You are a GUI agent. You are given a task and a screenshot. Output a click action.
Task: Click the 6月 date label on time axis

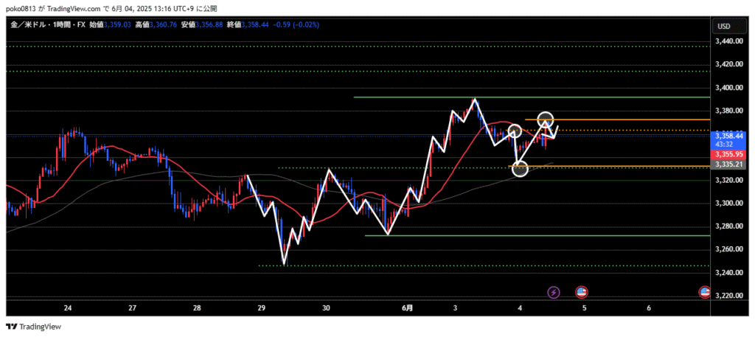(408, 308)
